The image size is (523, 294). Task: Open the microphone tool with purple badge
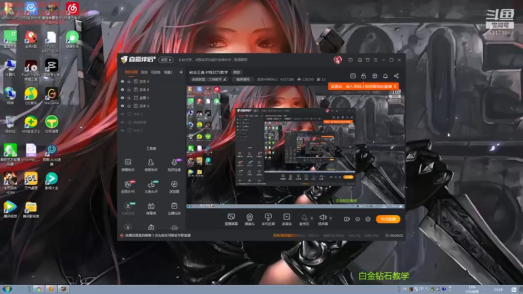(x=174, y=165)
